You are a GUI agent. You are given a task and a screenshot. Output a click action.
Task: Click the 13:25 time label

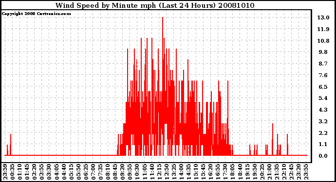coord(174,172)
